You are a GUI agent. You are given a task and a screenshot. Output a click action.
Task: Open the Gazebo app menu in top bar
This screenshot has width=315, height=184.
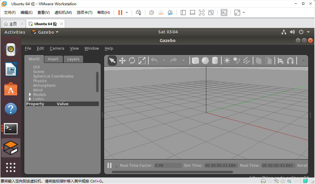click(x=45, y=32)
